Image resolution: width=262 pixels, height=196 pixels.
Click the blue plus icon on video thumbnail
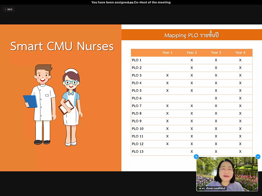[196, 157]
